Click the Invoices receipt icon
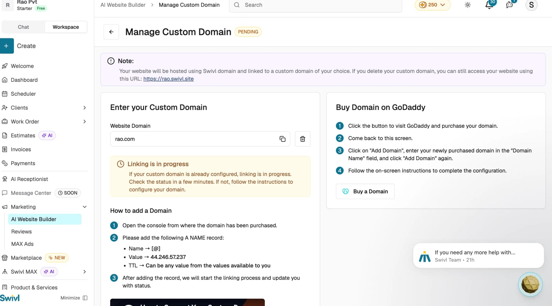Viewport: 552px width, 306px height. [x=5, y=149]
